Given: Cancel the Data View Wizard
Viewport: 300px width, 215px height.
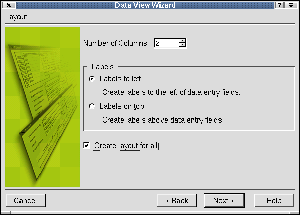Looking at the screenshot, I should point(26,200).
